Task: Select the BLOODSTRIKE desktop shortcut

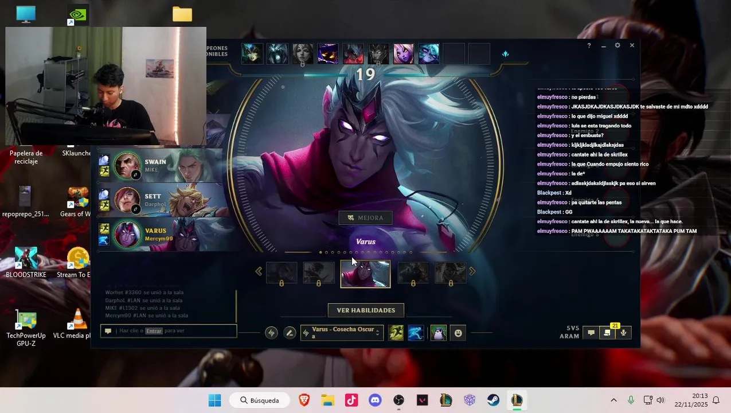Action: pyautogui.click(x=26, y=263)
